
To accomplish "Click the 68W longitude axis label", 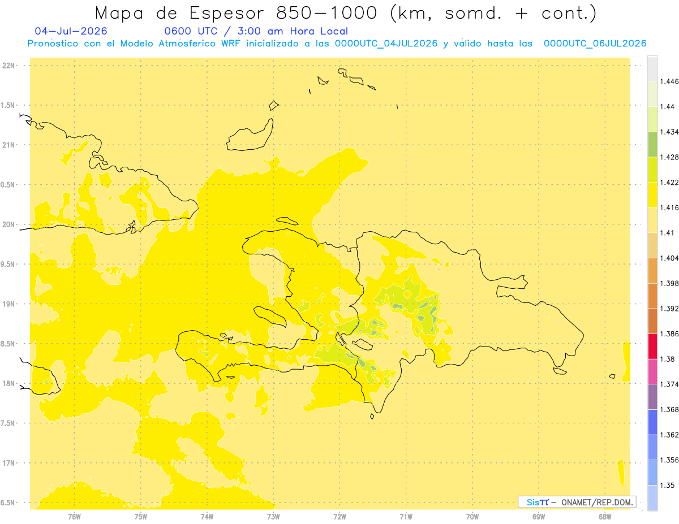I will (x=605, y=516).
